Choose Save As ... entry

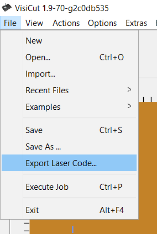coord(69,147)
